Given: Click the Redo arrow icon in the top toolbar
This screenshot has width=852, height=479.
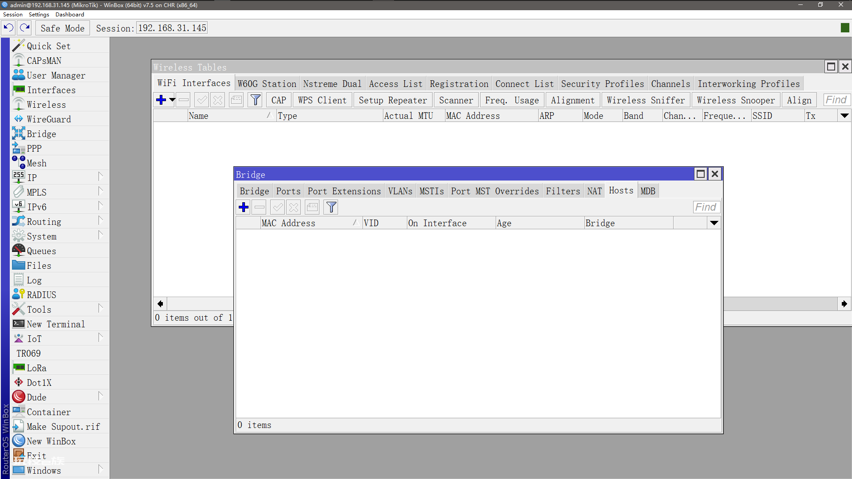Looking at the screenshot, I should [25, 28].
